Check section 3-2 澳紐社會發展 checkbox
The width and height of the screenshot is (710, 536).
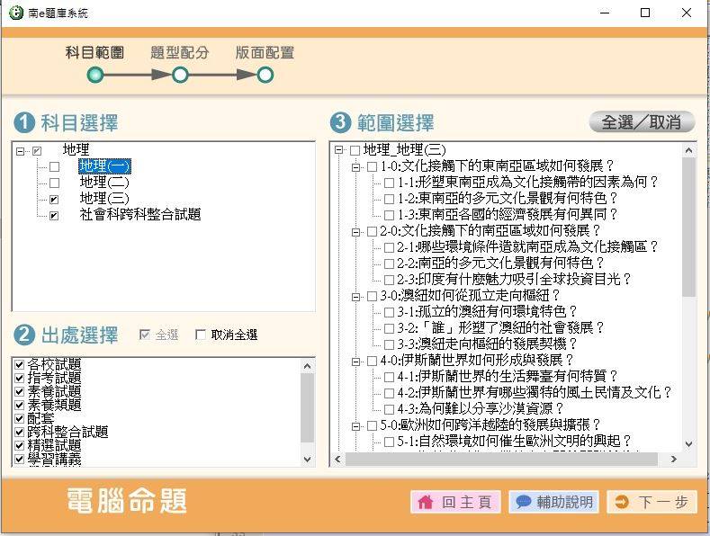[x=389, y=328]
